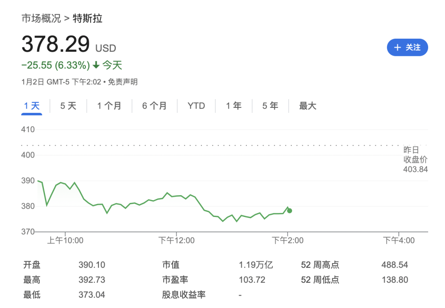Open the 免责声明 disclaimer link
Image resolution: width=445 pixels, height=308 pixels.
[x=123, y=82]
